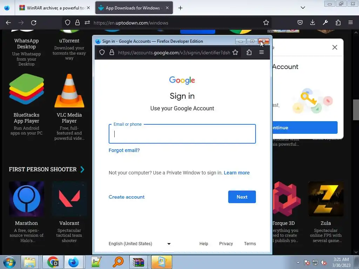359x269 pixels.
Task: Open main Firefox hamburger menu
Action: point(351,22)
